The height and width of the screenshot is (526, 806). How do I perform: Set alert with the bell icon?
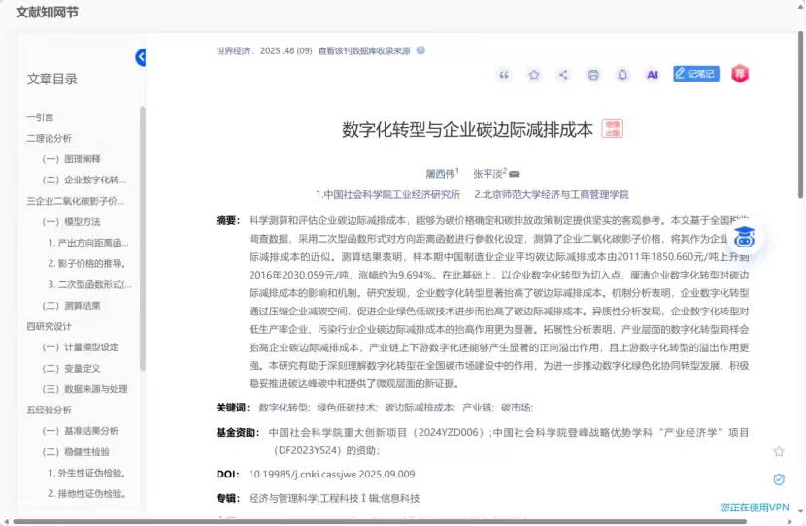coord(622,75)
